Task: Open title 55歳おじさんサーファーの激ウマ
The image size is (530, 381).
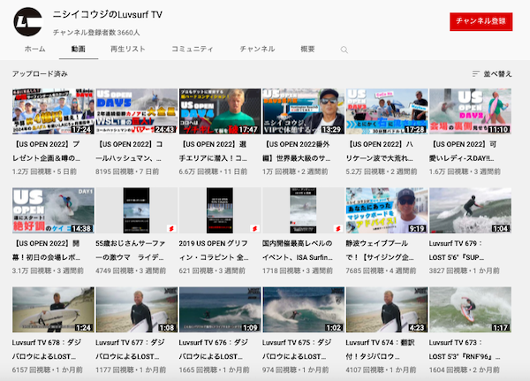Action: (131, 250)
